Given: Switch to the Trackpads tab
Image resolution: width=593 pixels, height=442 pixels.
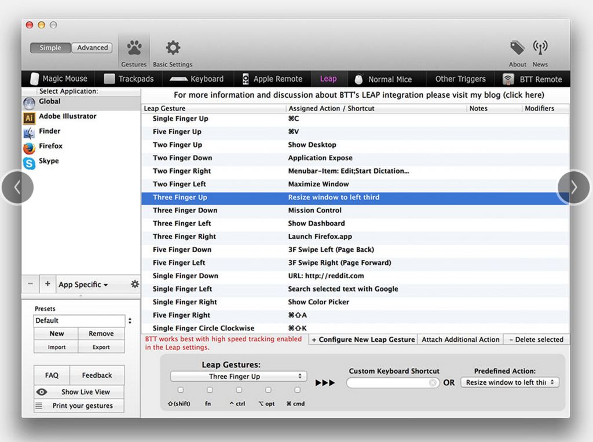Looking at the screenshot, I should pyautogui.click(x=129, y=79).
